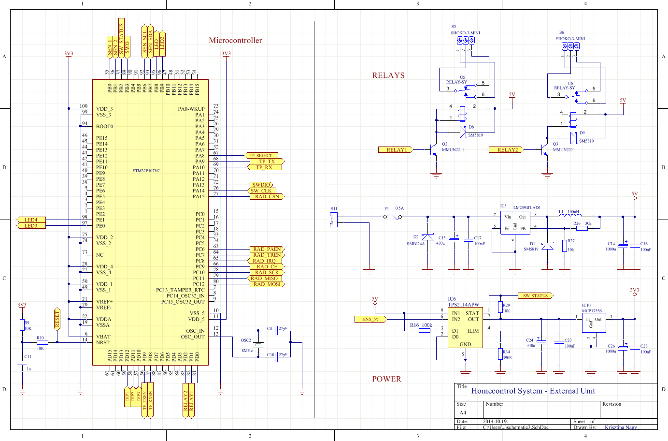The width and height of the screenshot is (668, 441).
Task: Select the IC10 MCP1755S regulator block
Action: (x=594, y=323)
